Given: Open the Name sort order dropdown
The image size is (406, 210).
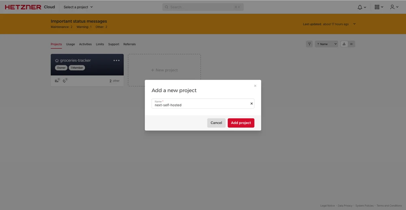Looking at the screenshot, I should point(326,44).
